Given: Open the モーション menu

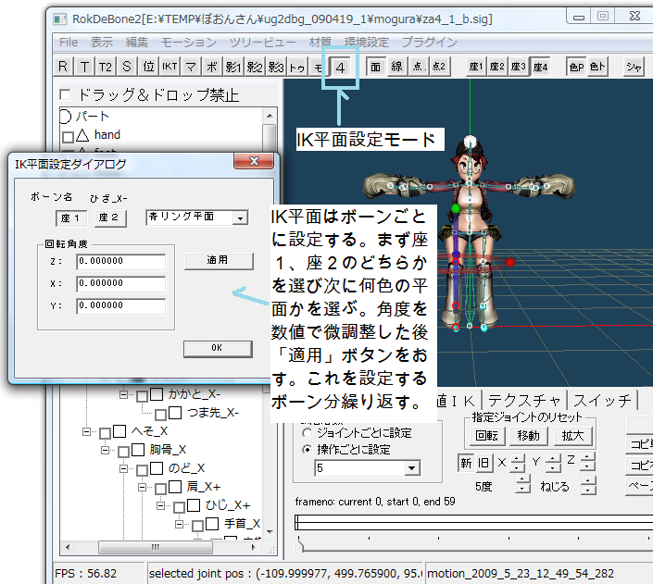Looking at the screenshot, I should [188, 43].
